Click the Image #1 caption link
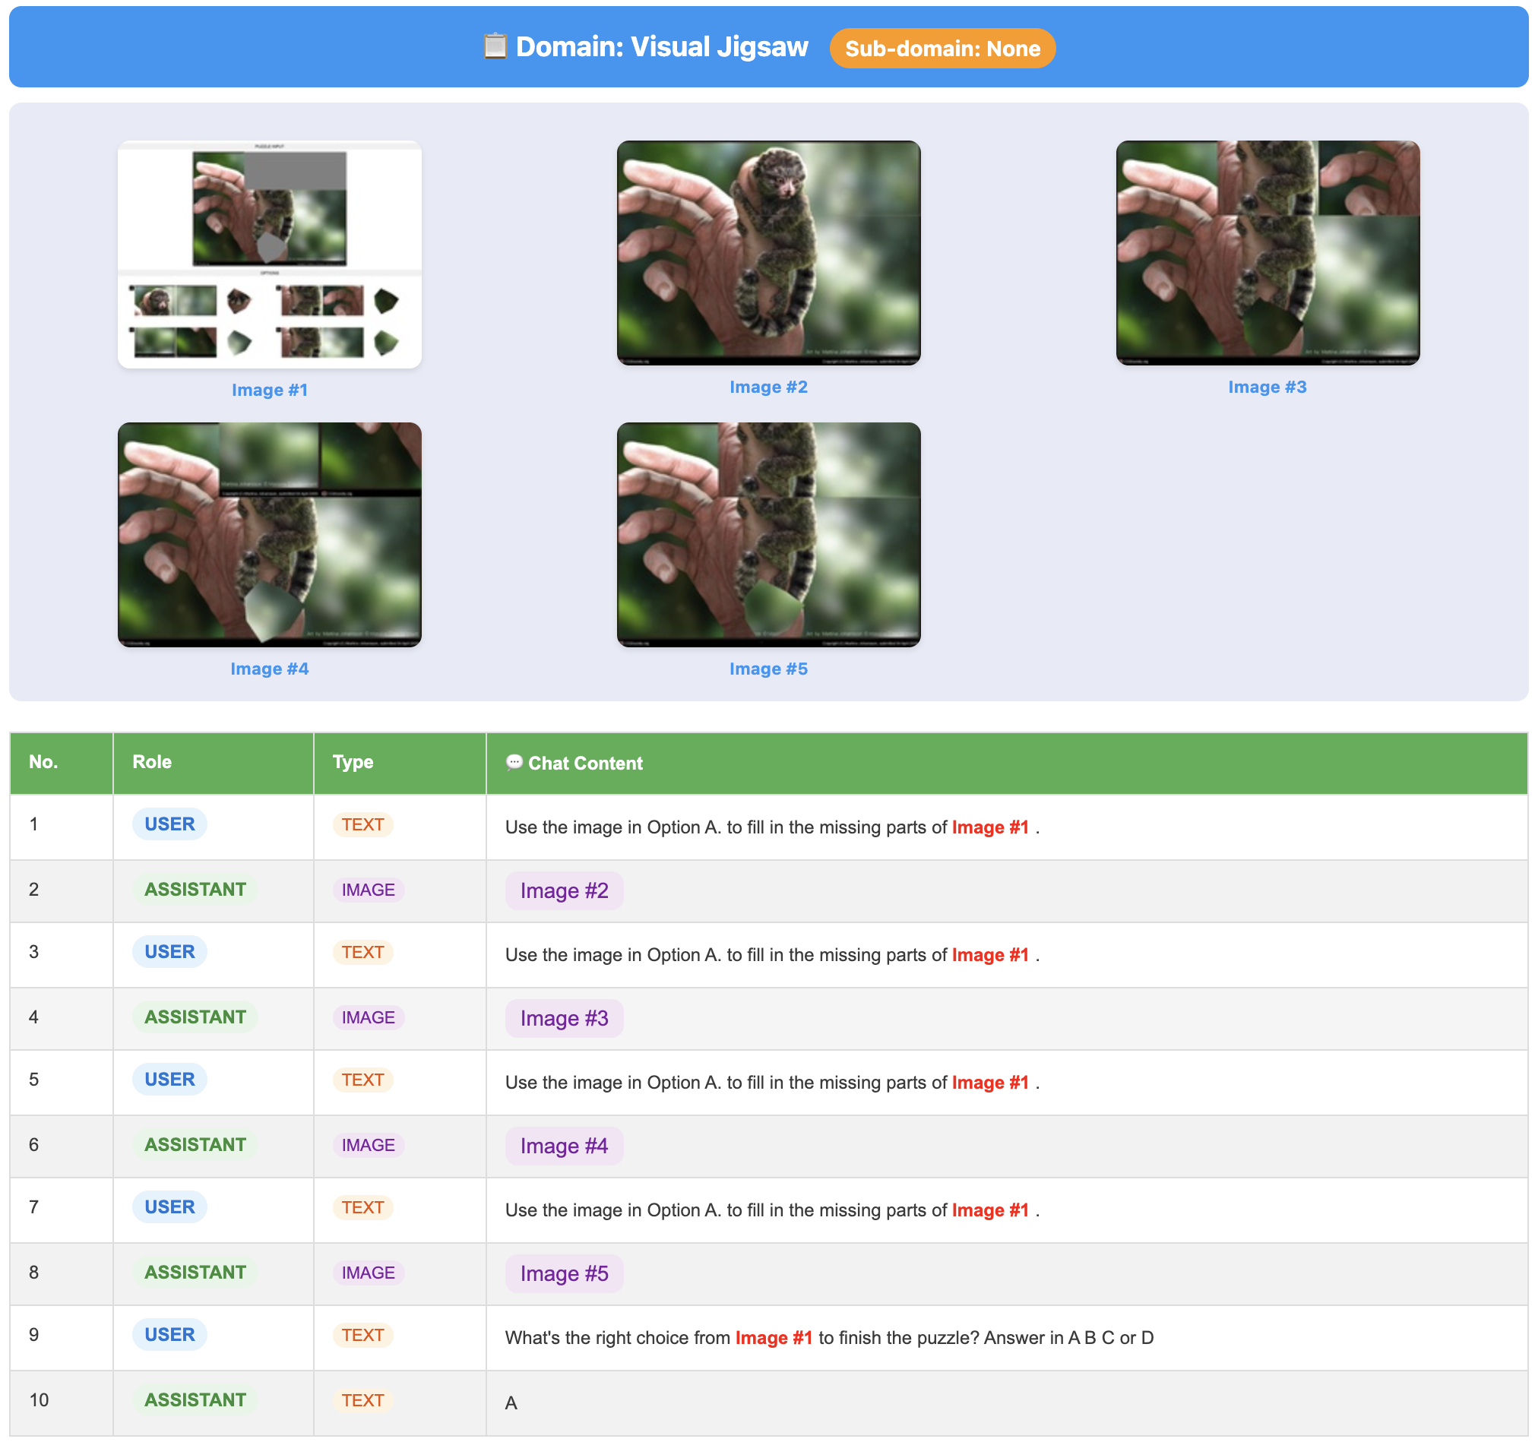The width and height of the screenshot is (1535, 1442). click(x=270, y=390)
